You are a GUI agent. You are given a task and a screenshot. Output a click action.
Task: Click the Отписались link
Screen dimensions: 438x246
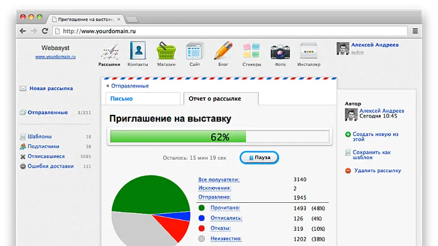[226, 218]
